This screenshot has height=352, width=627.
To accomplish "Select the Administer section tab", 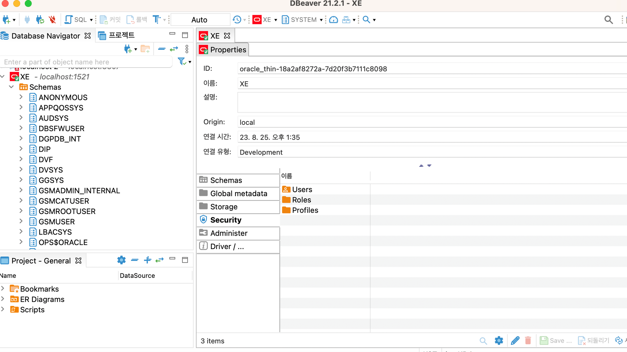I will point(229,233).
